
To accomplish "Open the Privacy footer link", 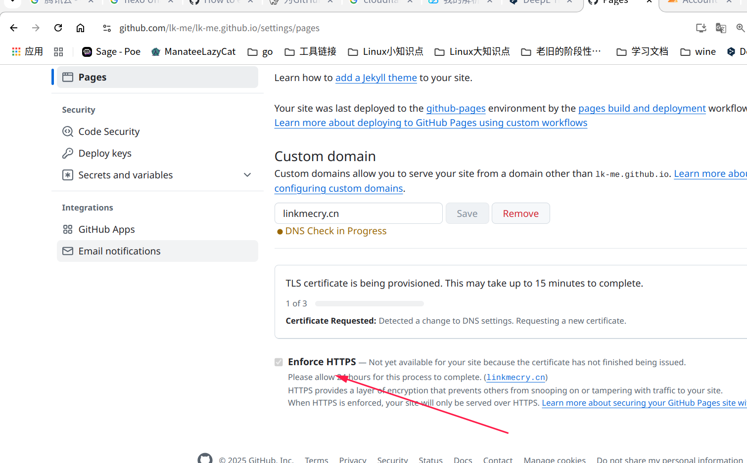I will (x=353, y=460).
